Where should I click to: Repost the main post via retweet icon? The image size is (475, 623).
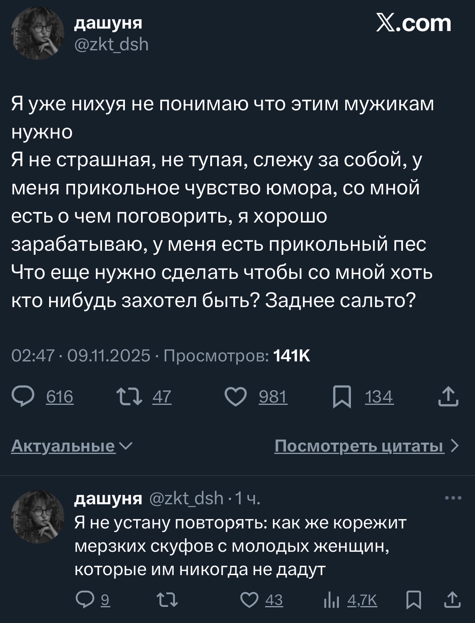click(x=129, y=397)
